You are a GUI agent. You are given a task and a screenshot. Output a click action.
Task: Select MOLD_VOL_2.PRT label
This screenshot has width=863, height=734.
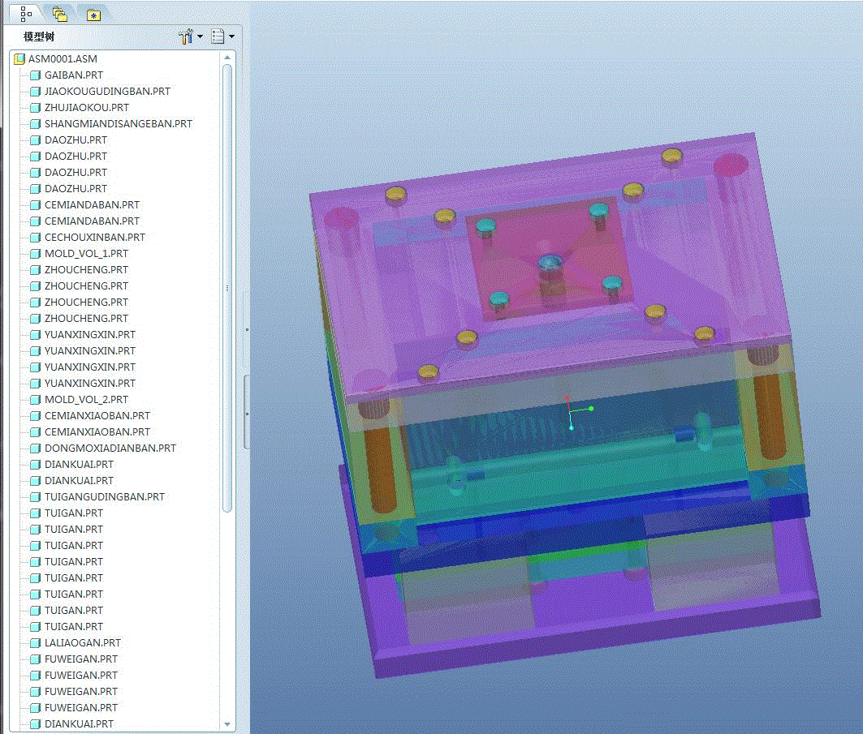coord(86,399)
